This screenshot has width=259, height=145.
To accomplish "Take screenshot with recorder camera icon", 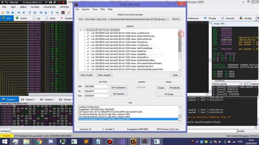I will (x=50, y=2).
